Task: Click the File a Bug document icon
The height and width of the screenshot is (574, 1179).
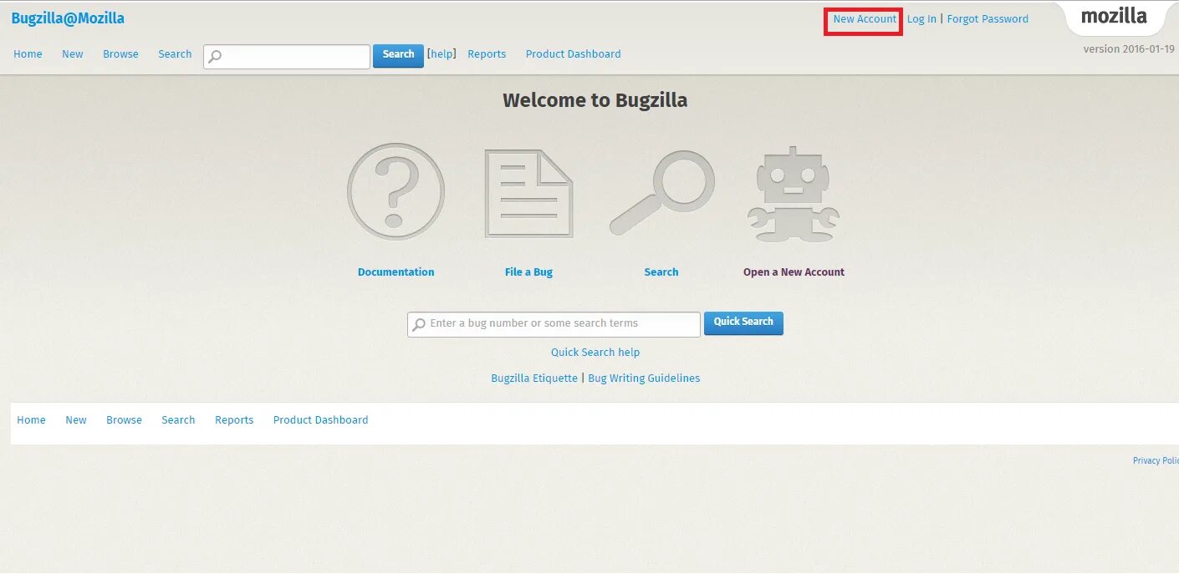Action: coord(528,194)
